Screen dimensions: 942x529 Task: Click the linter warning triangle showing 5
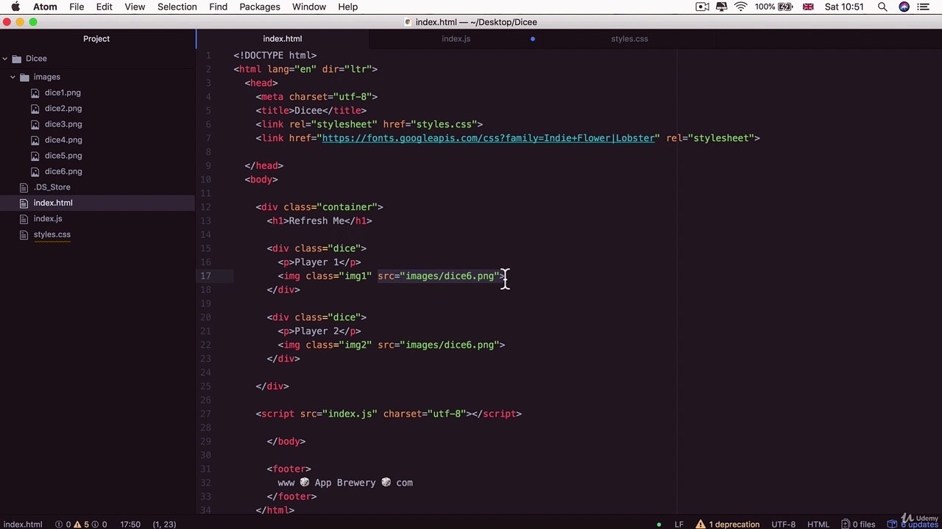click(x=77, y=525)
